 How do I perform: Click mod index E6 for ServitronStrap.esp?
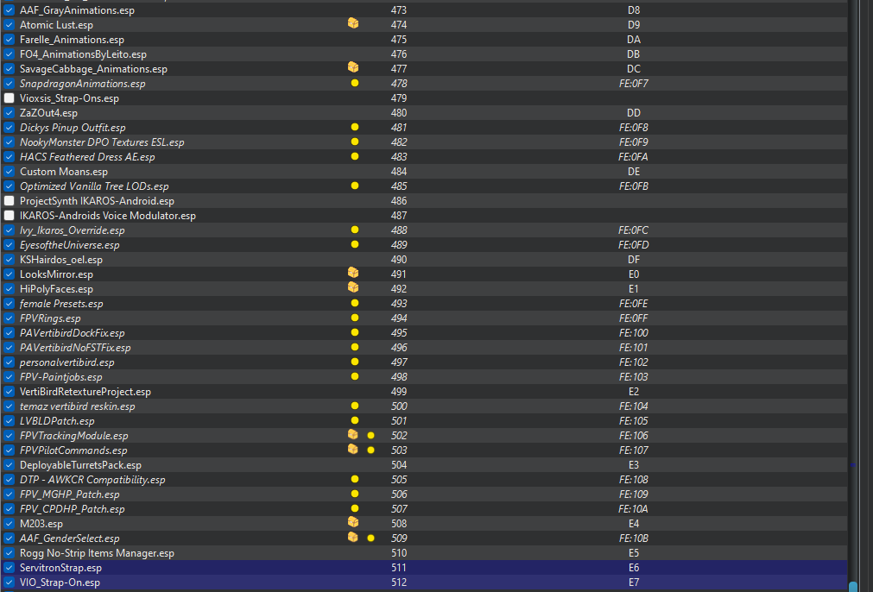tap(634, 568)
